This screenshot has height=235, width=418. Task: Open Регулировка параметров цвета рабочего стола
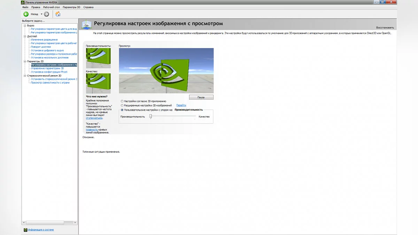point(54,43)
